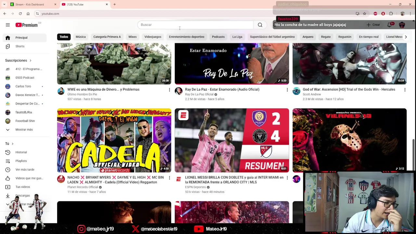Viewport: 416px width, 234px height.
Task: Click the search magnifier button
Action: [260, 25]
